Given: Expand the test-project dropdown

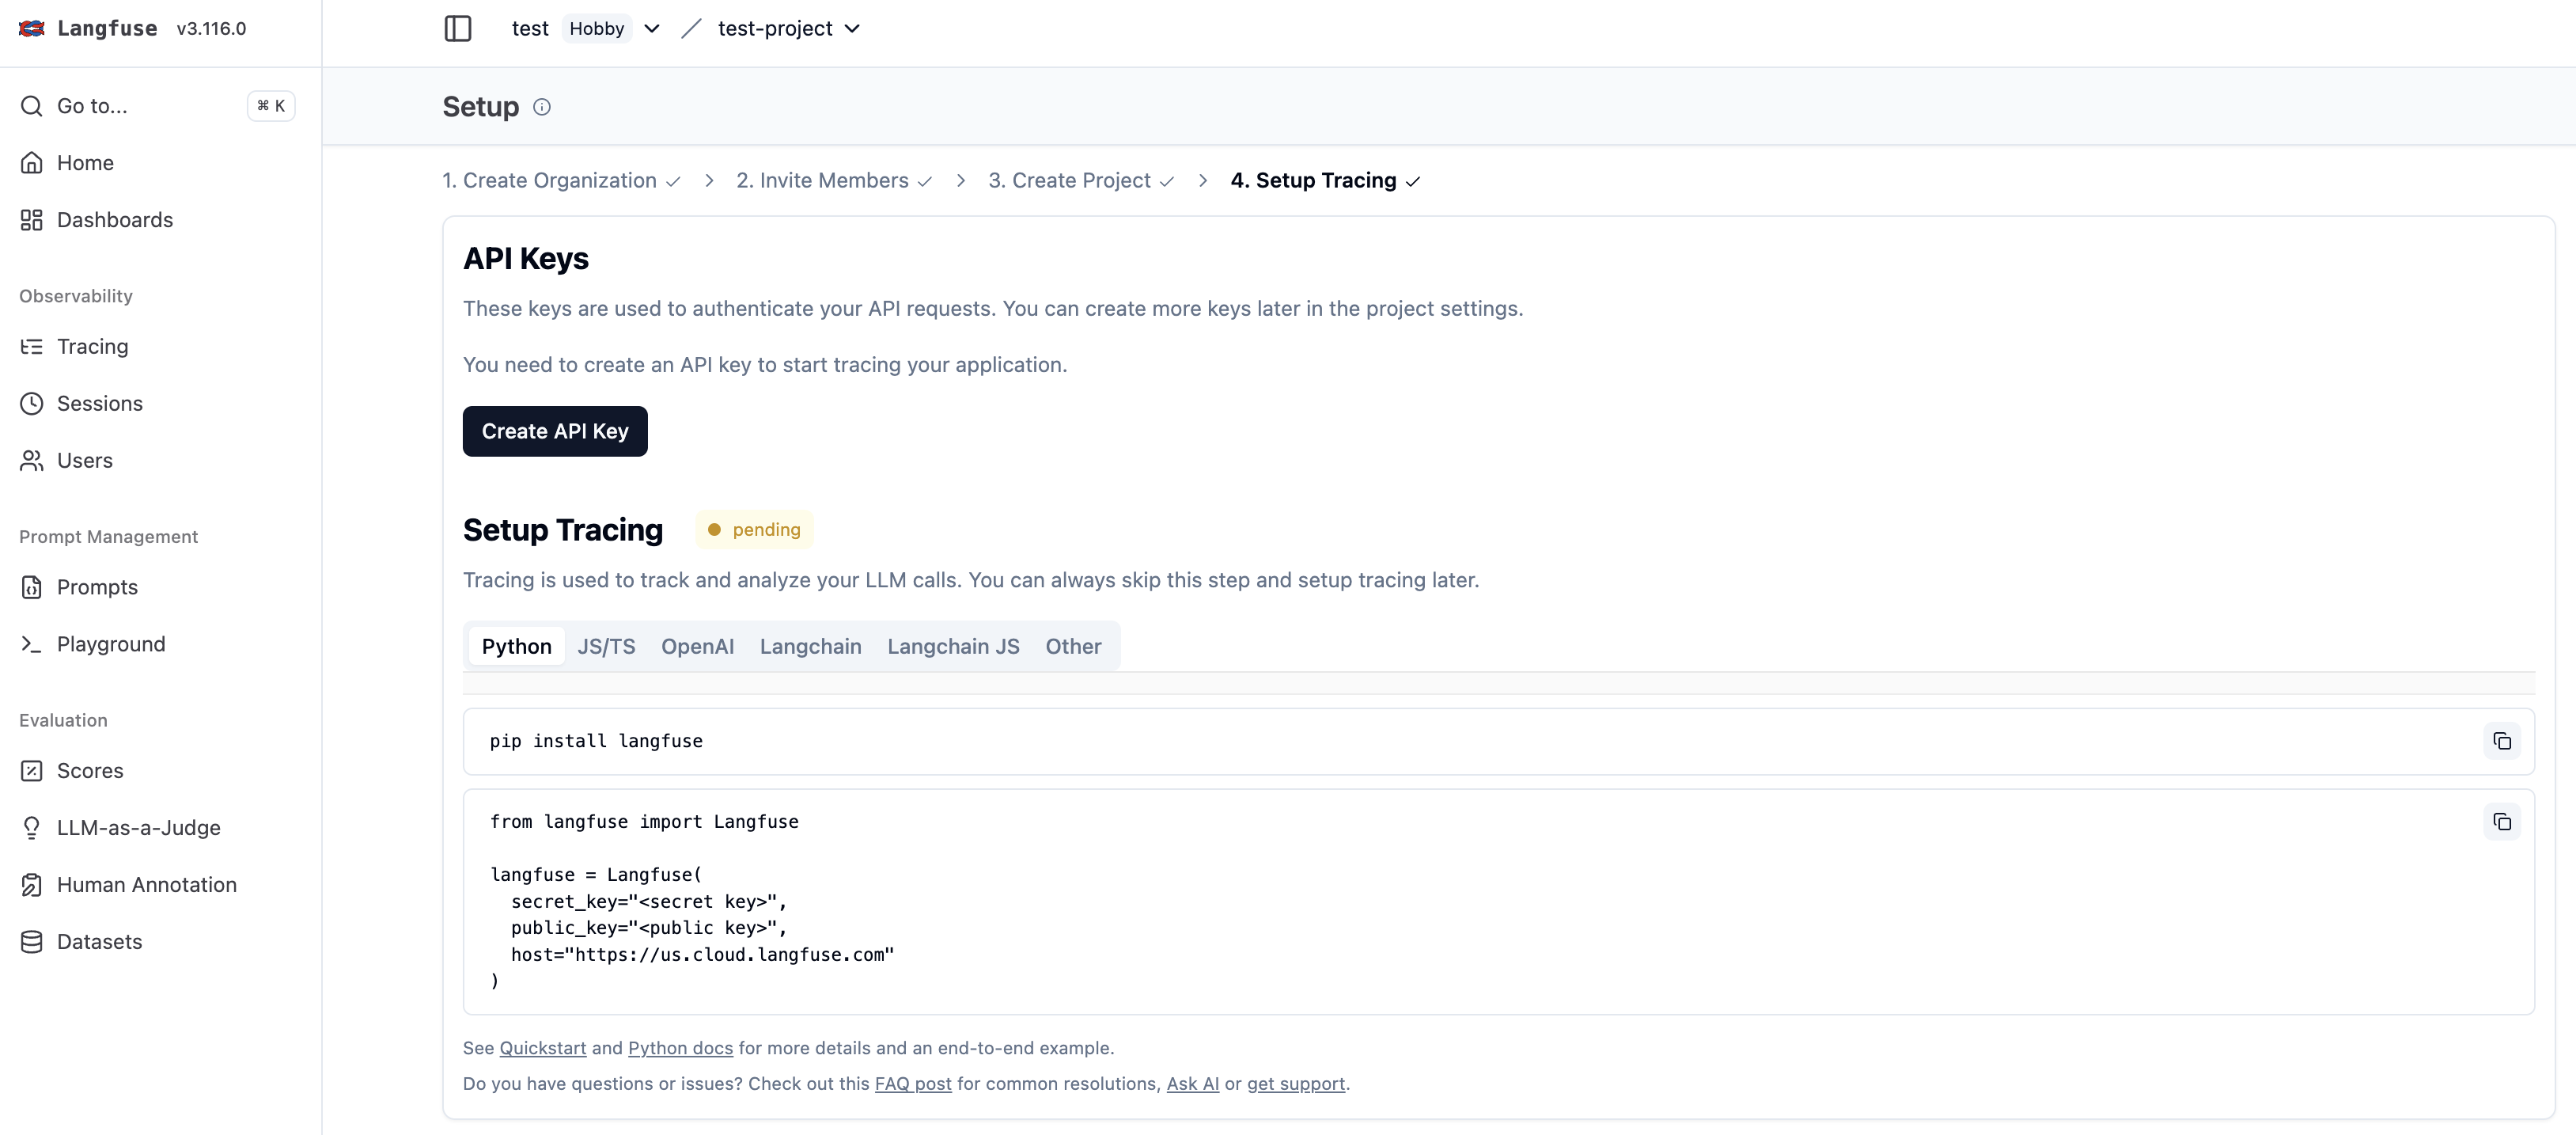Looking at the screenshot, I should [x=854, y=29].
